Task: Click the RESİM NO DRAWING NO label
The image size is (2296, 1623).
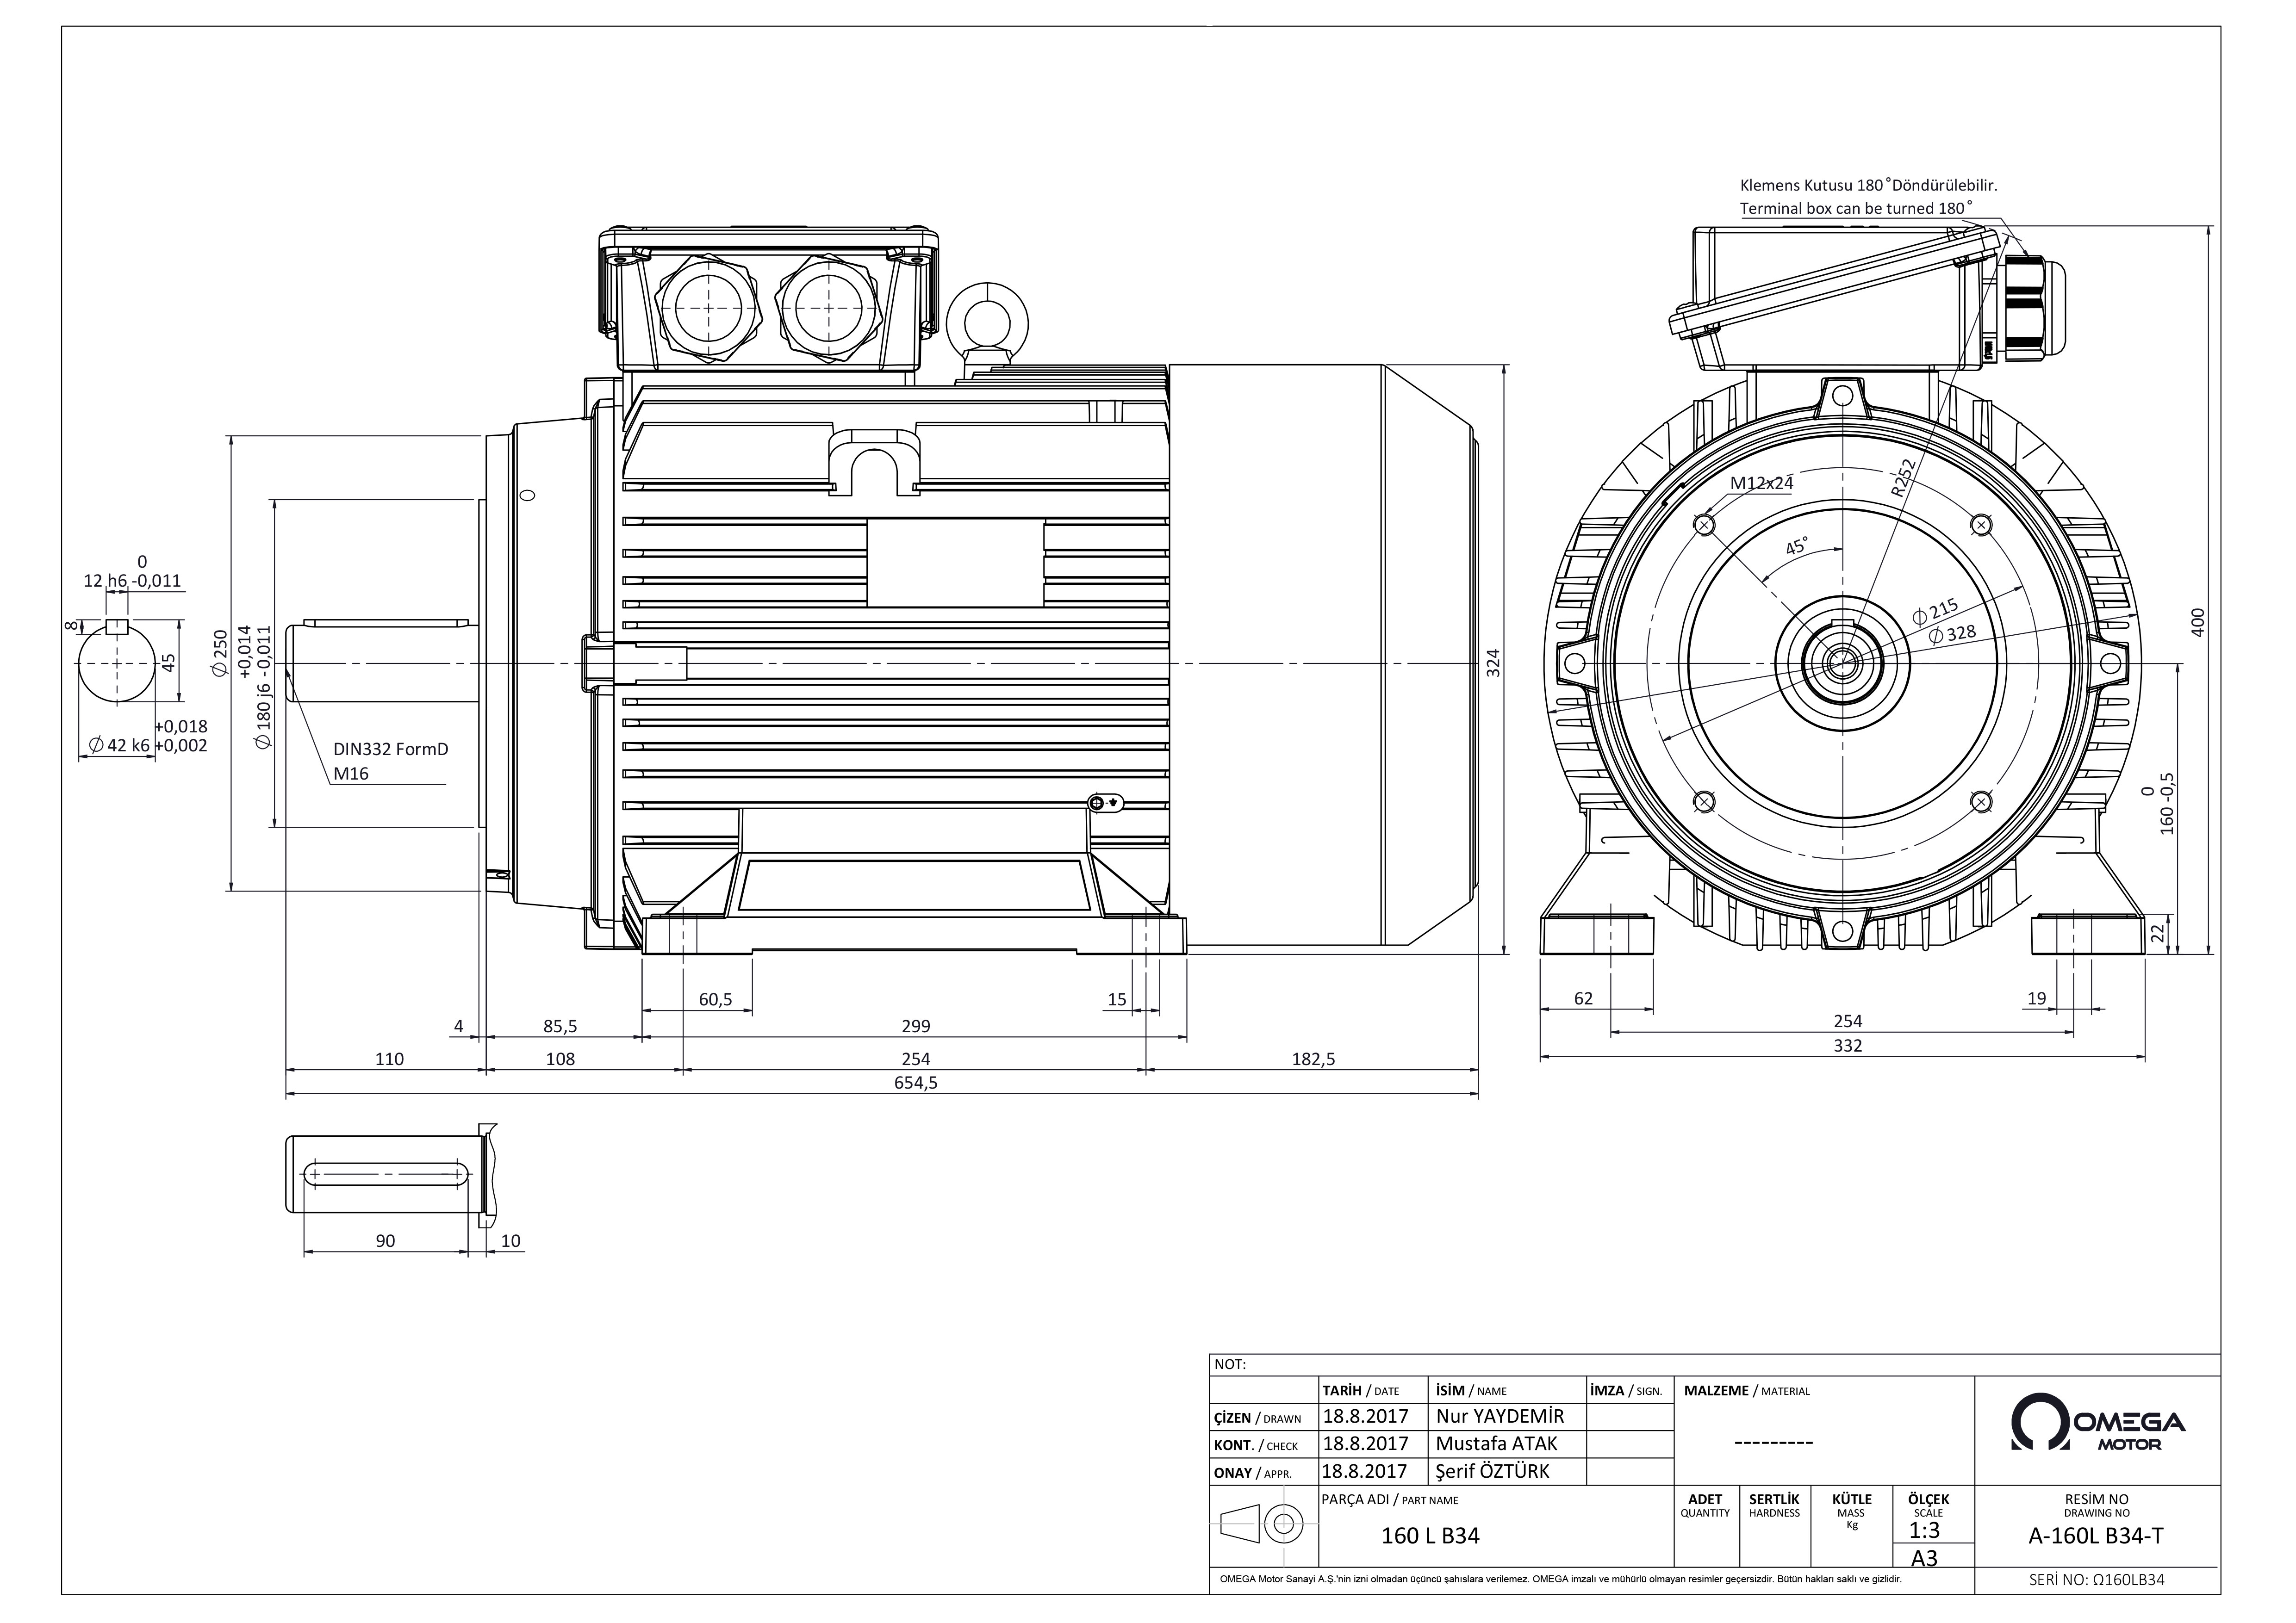Action: [2096, 1505]
